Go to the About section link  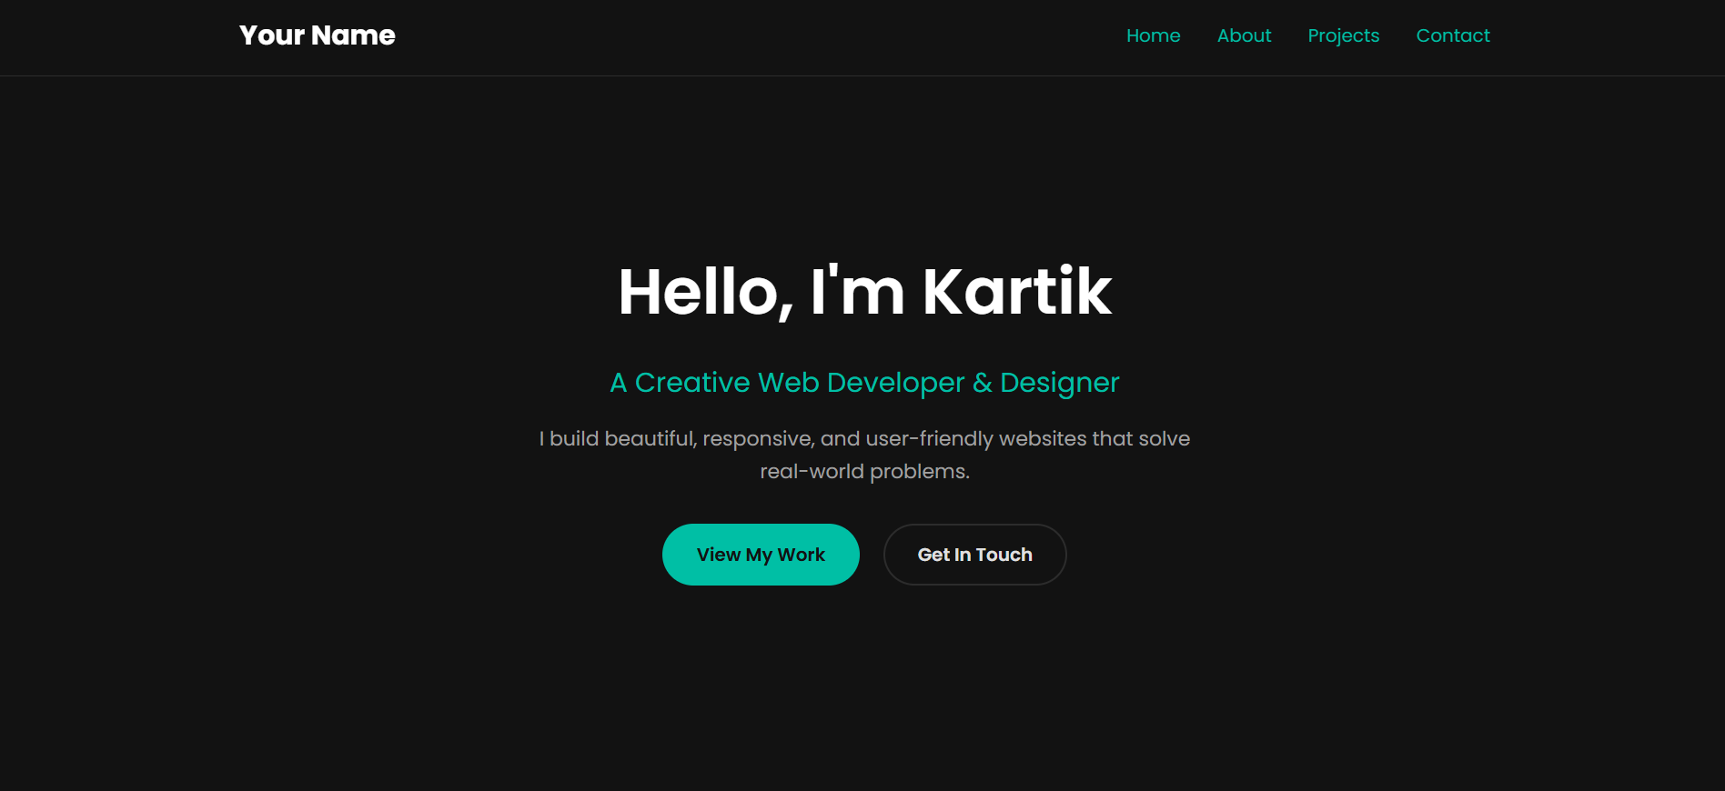click(1244, 35)
